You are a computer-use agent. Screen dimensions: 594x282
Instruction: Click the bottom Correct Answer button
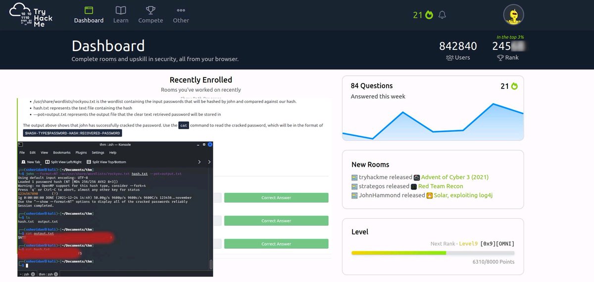coord(276,244)
